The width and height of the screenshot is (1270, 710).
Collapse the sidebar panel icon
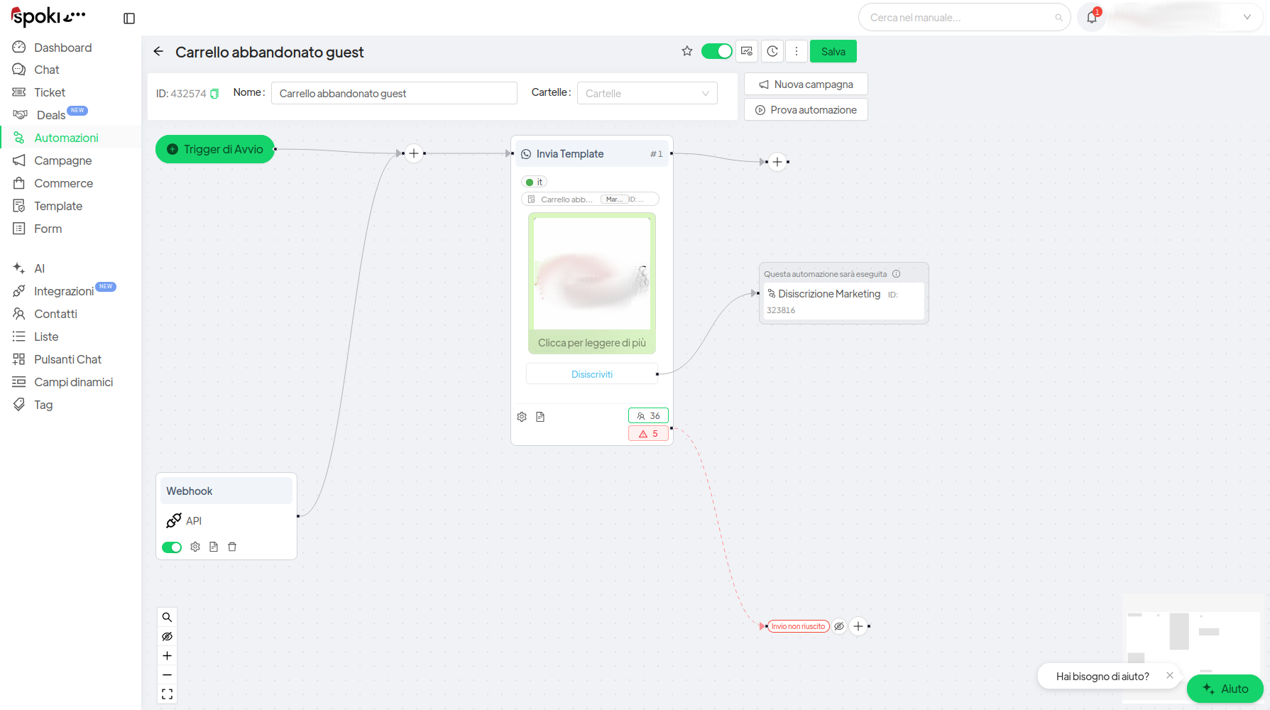(129, 18)
